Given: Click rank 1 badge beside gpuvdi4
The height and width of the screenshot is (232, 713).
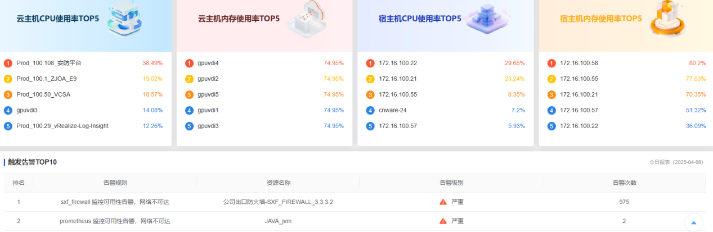Looking at the screenshot, I should pos(189,63).
